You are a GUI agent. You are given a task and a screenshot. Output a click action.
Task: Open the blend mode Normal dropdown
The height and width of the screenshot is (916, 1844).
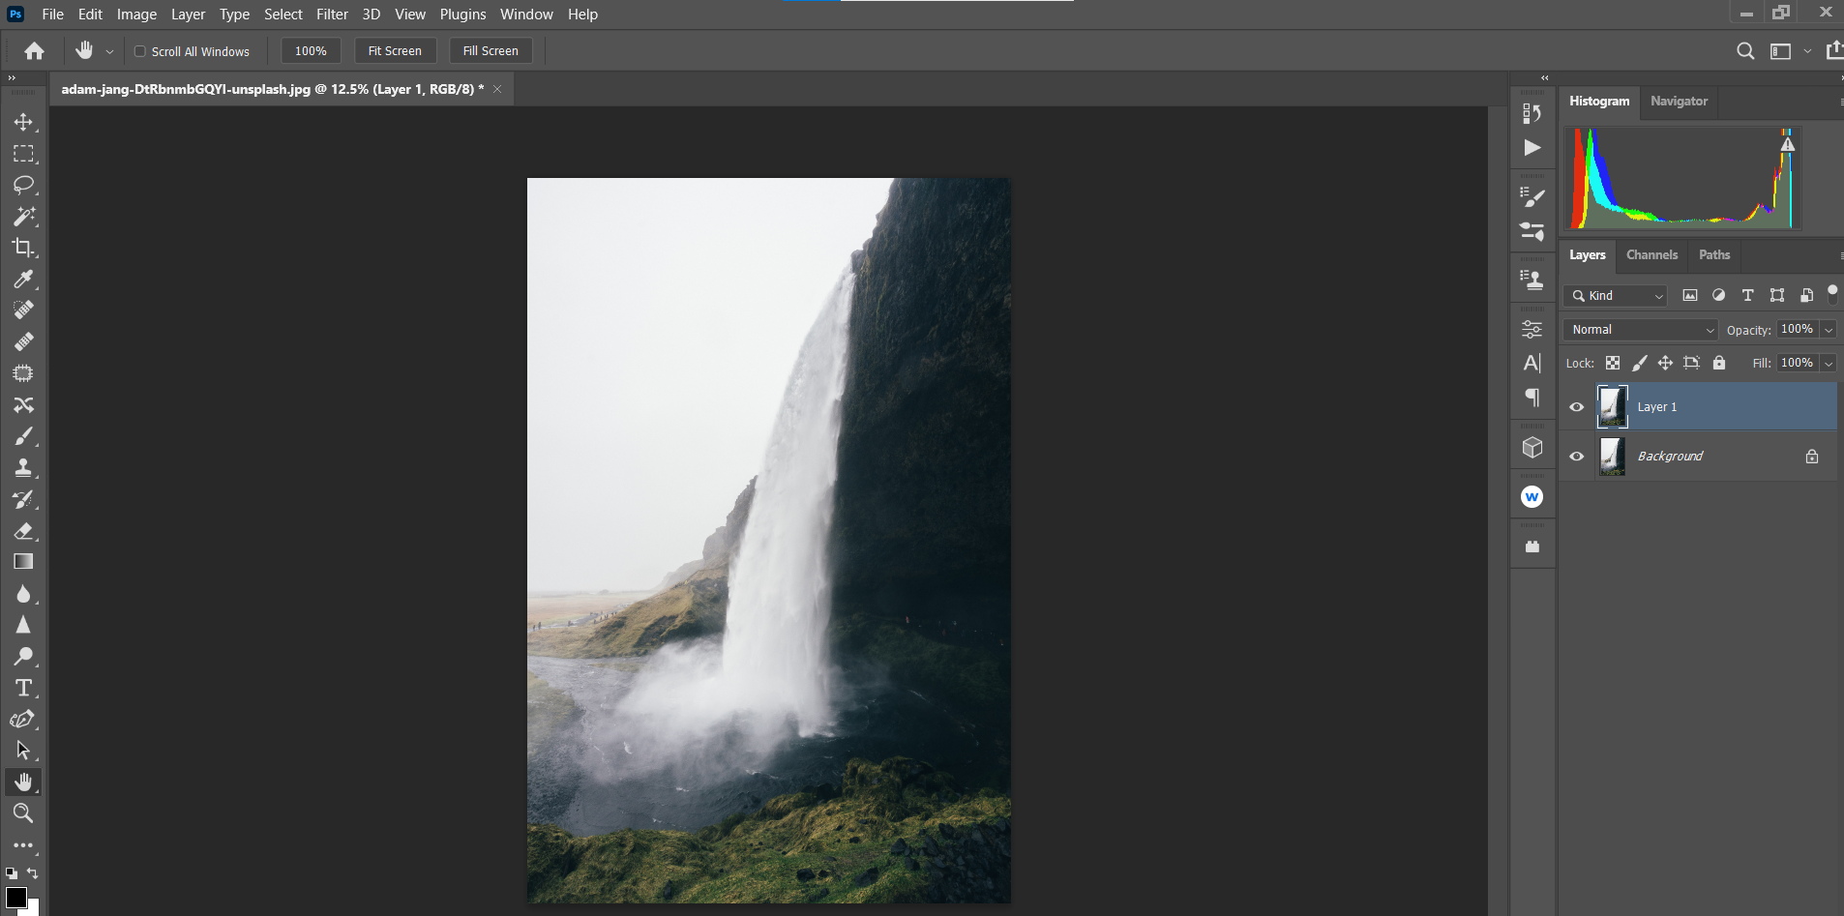[1641, 330]
